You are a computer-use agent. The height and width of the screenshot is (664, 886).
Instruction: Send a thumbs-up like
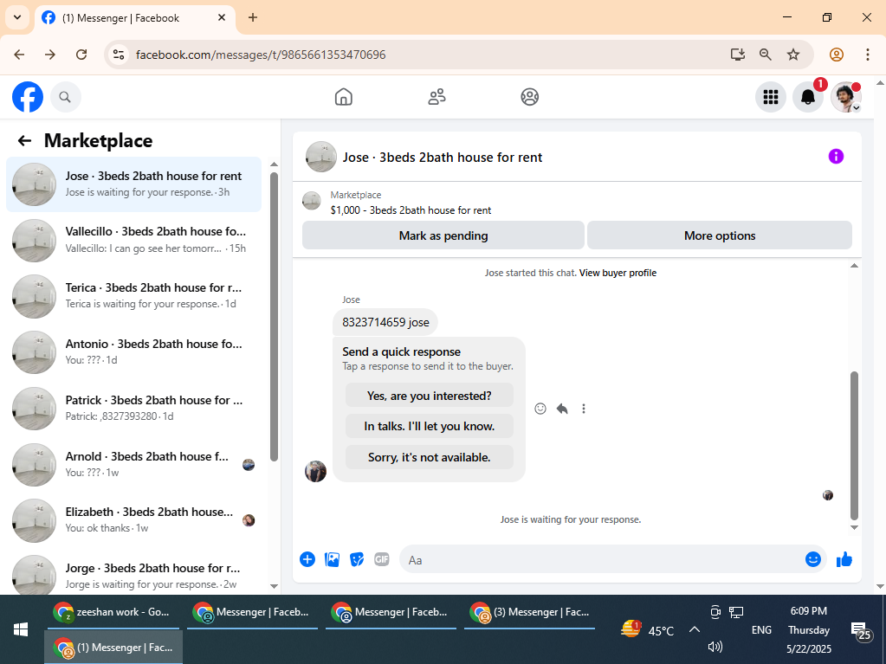click(844, 559)
